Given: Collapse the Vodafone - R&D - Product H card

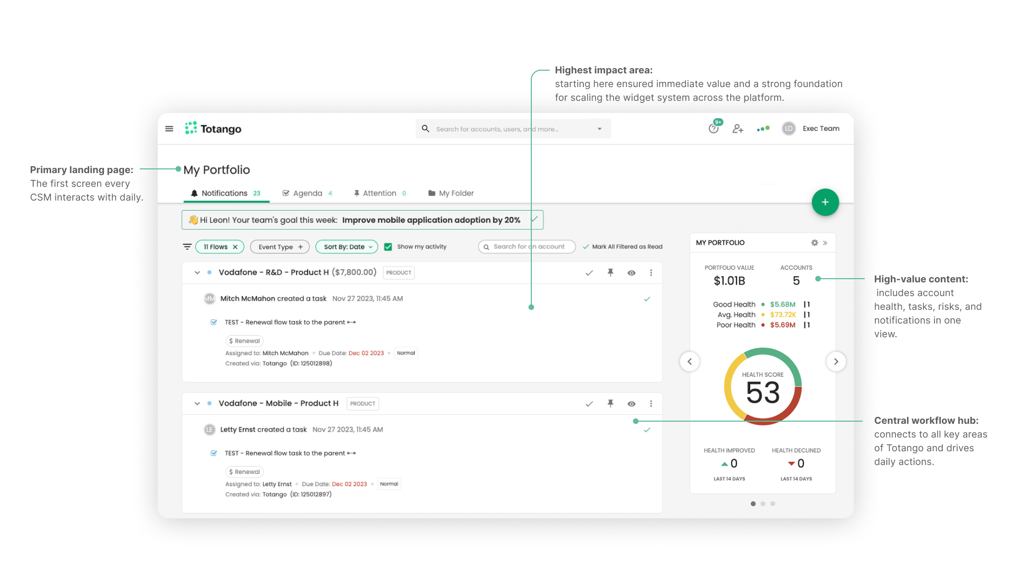Looking at the screenshot, I should [x=197, y=273].
